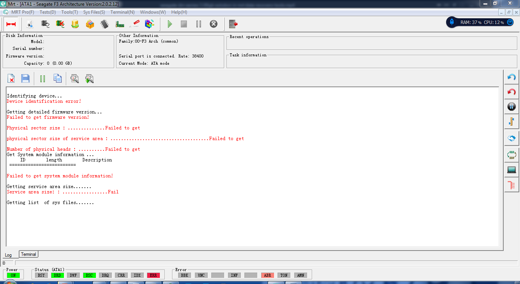This screenshot has height=284, width=520.
Task: Click the blue handshake sidebar icon
Action: [x=512, y=139]
